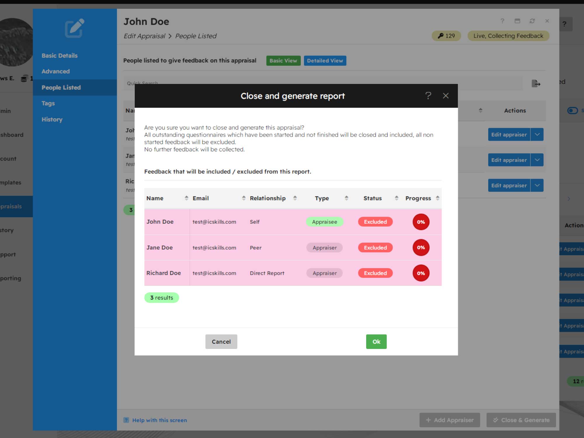Close the 'Close and generate report' dialog
The width and height of the screenshot is (584, 438).
click(x=446, y=95)
